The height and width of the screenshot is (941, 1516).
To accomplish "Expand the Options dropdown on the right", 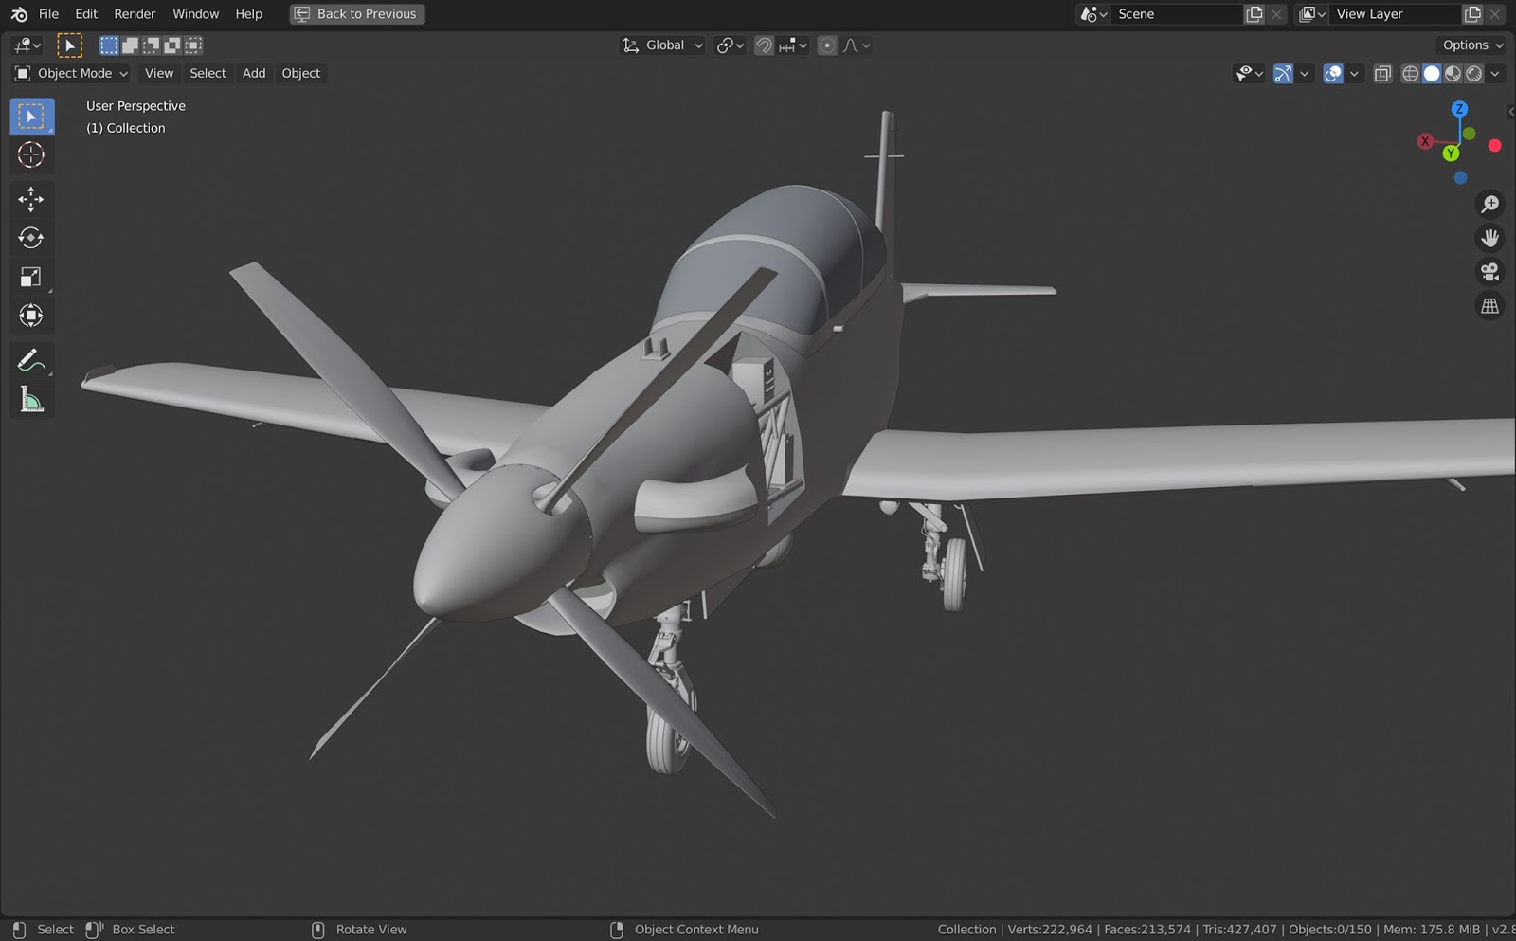I will 1471,45.
